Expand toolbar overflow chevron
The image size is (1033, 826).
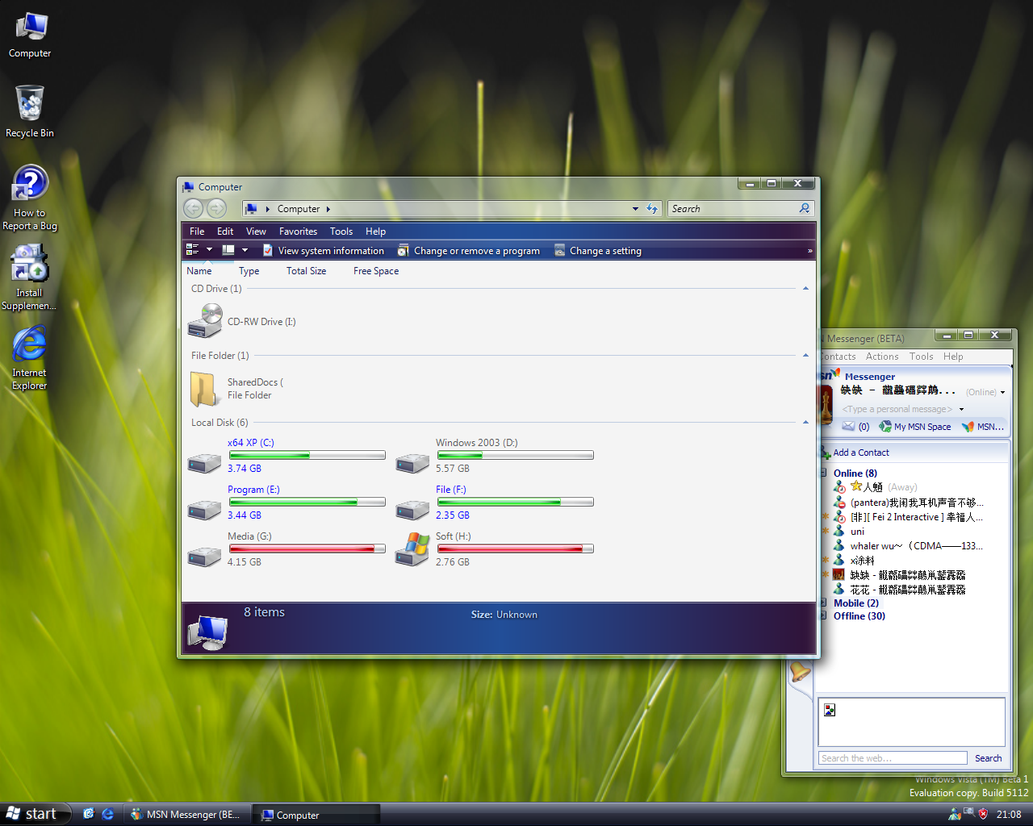tap(809, 251)
